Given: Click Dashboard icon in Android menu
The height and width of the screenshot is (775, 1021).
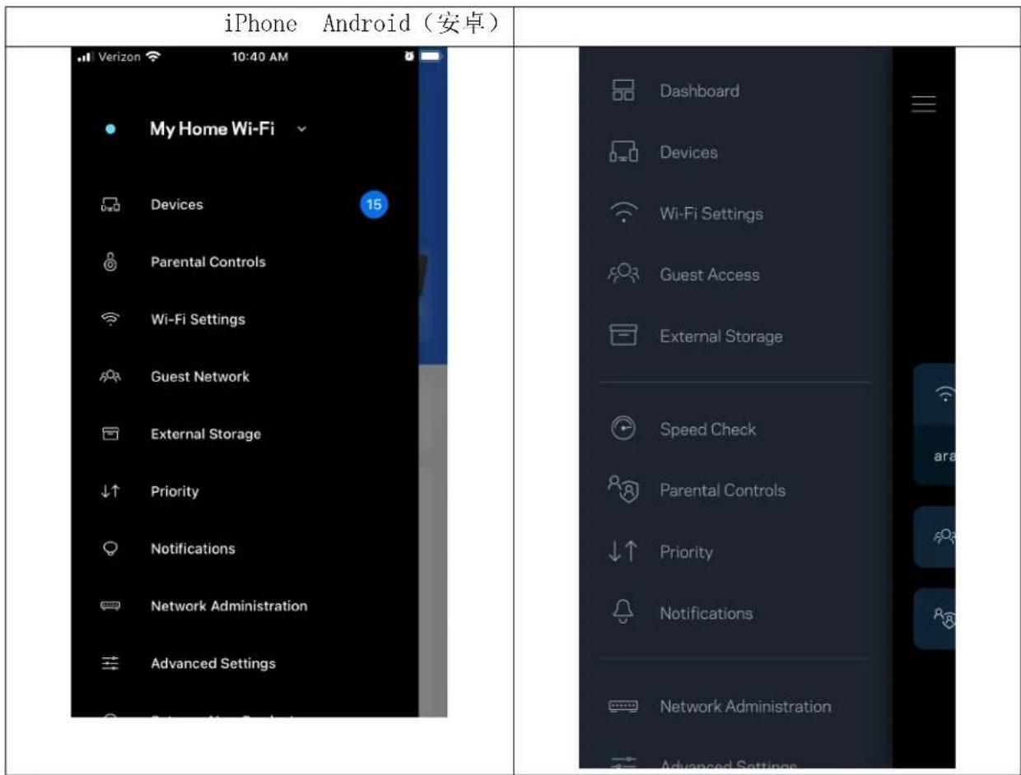Looking at the screenshot, I should 622,91.
